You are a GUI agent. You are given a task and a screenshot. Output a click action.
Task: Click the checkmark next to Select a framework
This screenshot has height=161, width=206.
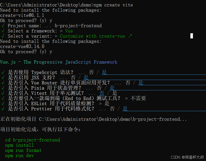[x=3, y=31]
